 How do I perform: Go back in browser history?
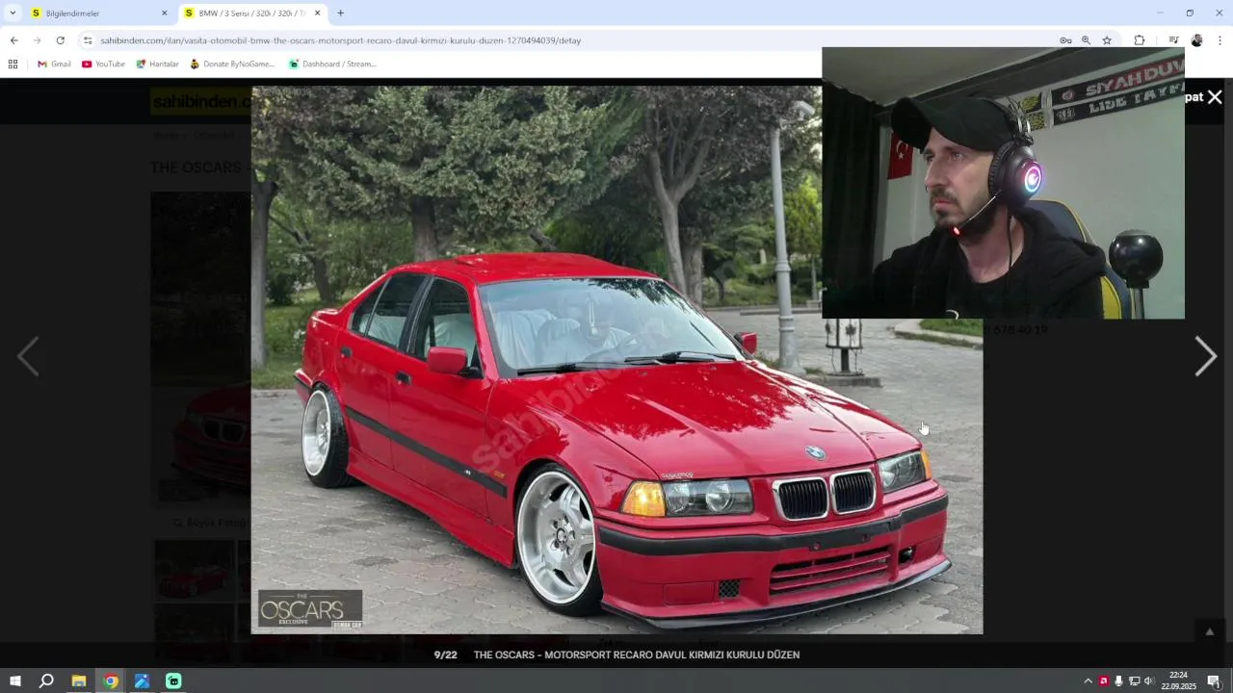click(x=13, y=40)
